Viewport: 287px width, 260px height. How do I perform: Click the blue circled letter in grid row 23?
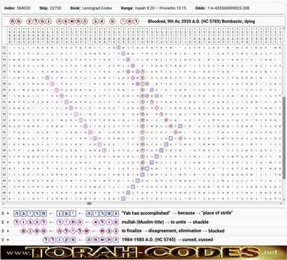click(123, 53)
